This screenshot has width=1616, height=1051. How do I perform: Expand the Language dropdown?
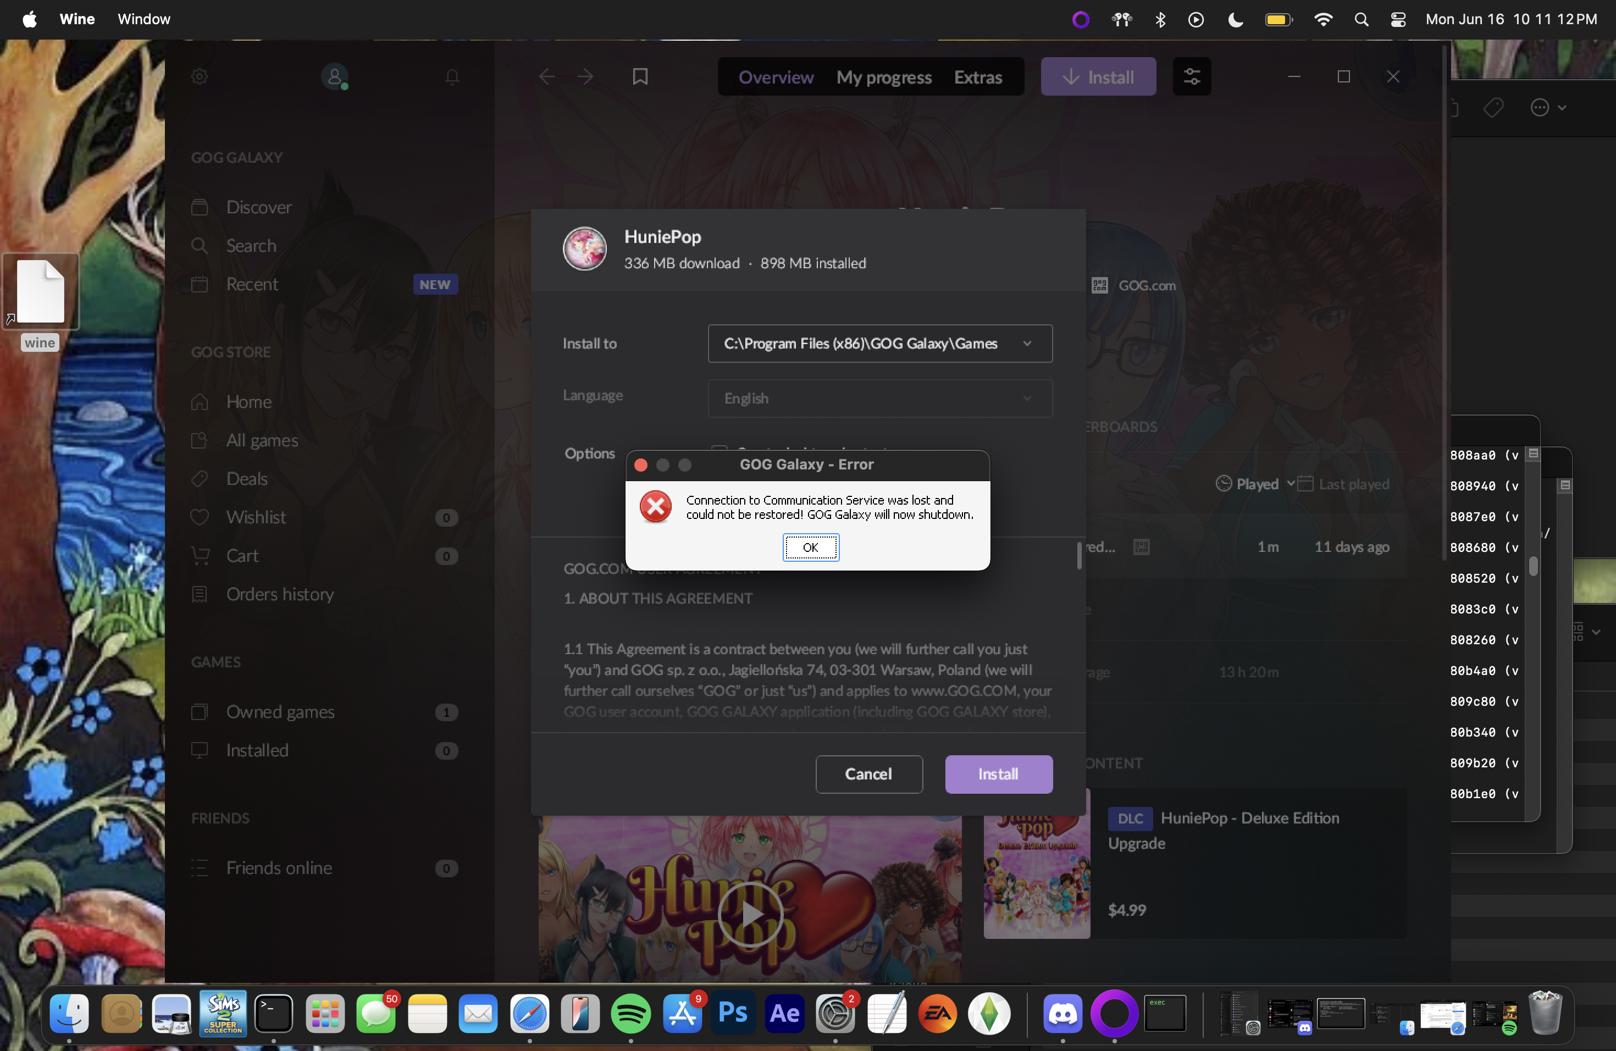click(x=880, y=399)
